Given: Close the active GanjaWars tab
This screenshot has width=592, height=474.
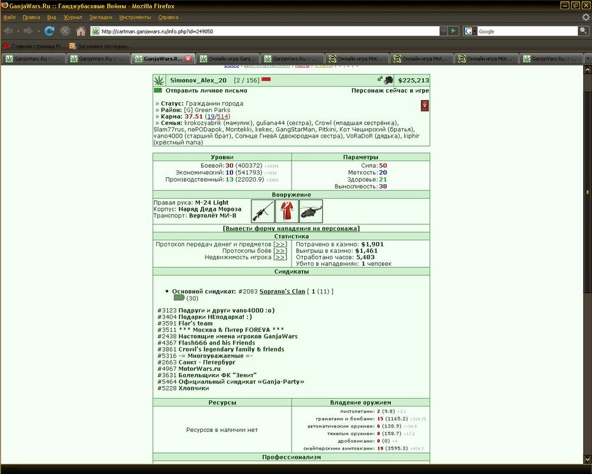Looking at the screenshot, I should pyautogui.click(x=188, y=59).
